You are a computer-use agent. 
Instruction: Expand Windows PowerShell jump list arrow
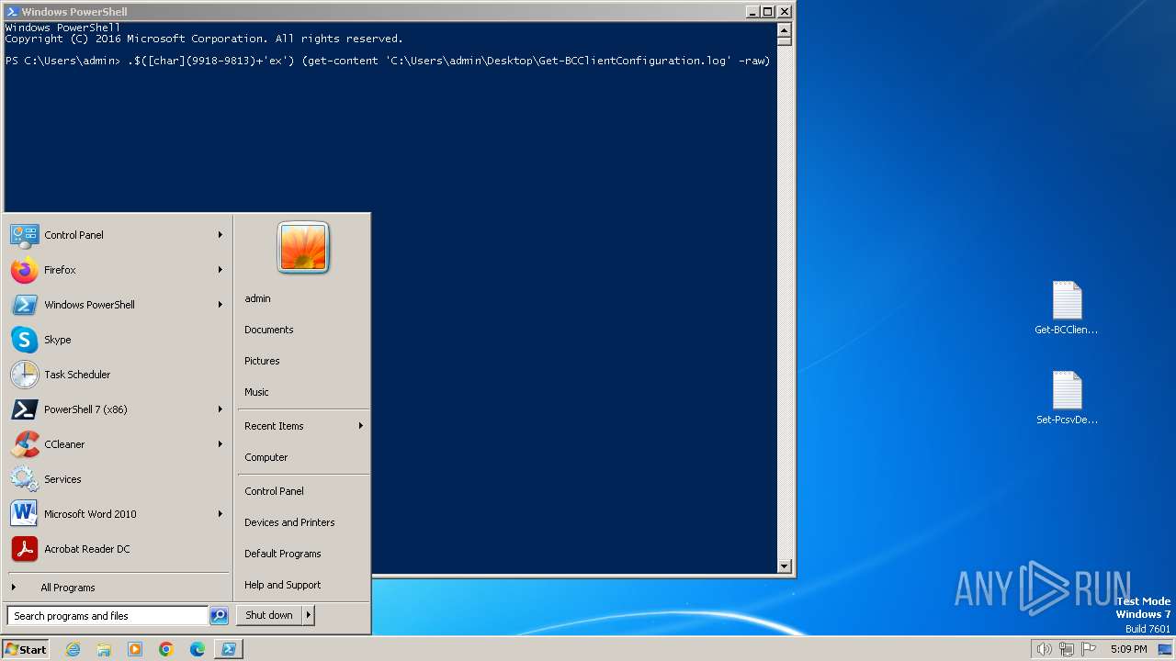tap(220, 305)
